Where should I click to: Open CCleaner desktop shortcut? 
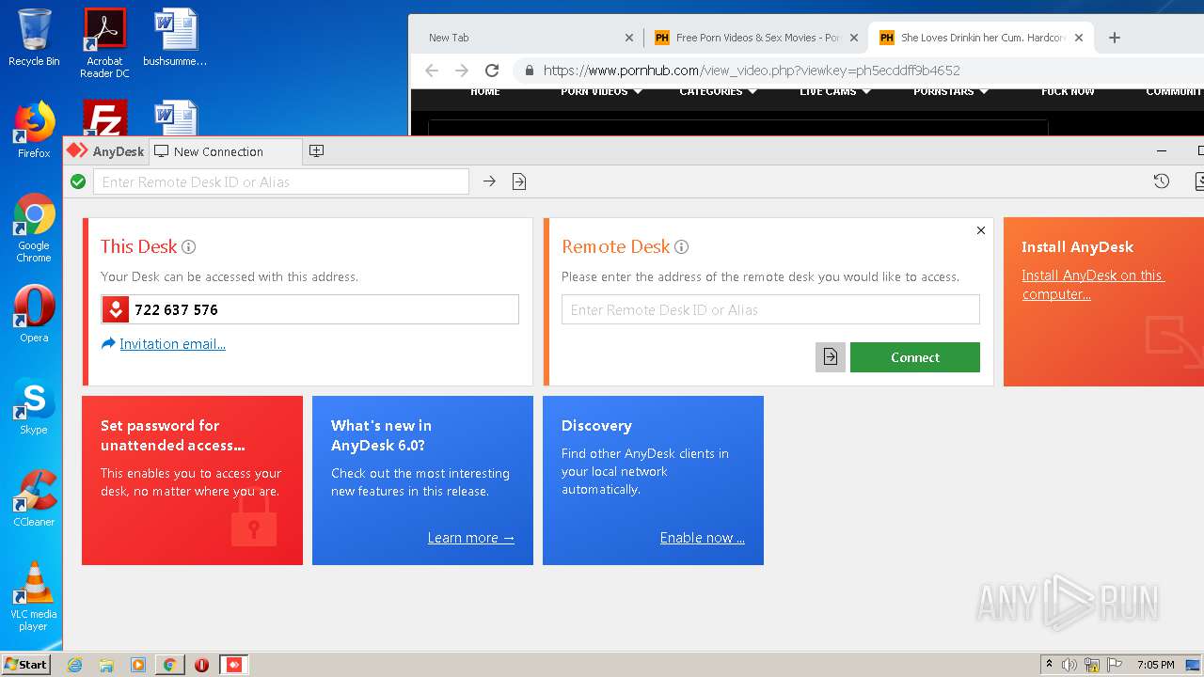[x=34, y=498]
